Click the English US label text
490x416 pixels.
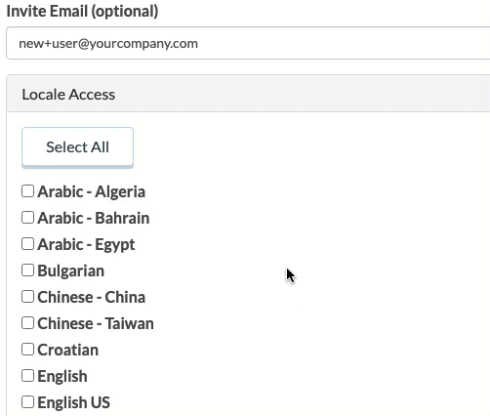74,403
